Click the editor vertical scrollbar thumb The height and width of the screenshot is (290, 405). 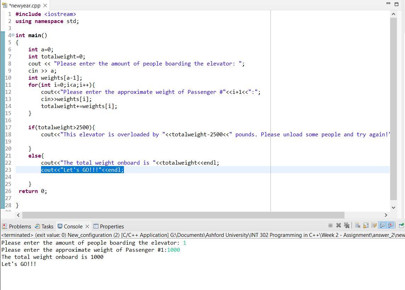pos(393,109)
